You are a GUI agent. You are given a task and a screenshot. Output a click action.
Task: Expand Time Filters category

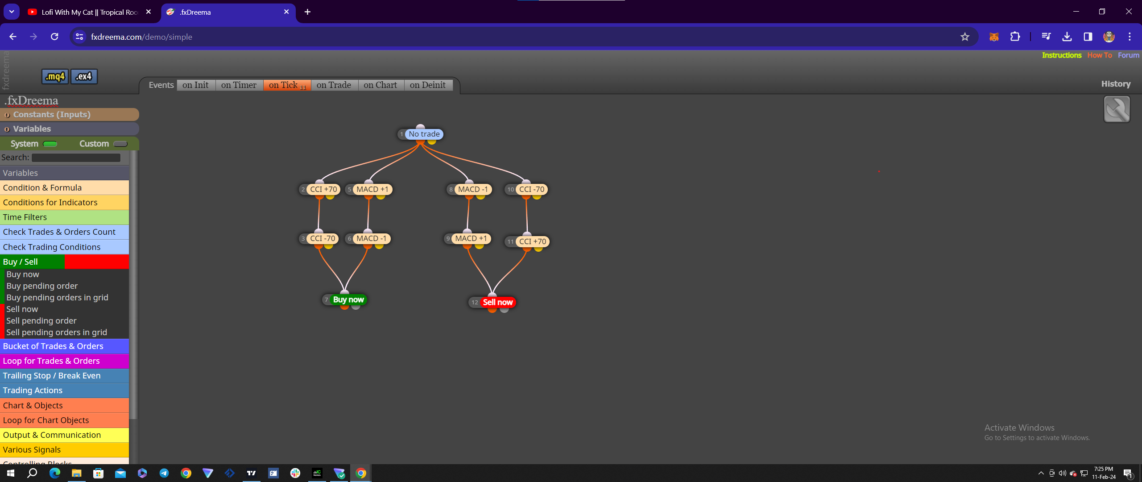65,217
